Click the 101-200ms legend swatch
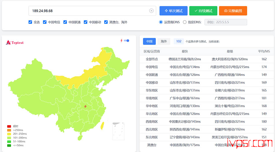Screen dimensions: 275x152 (x=9, y=138)
